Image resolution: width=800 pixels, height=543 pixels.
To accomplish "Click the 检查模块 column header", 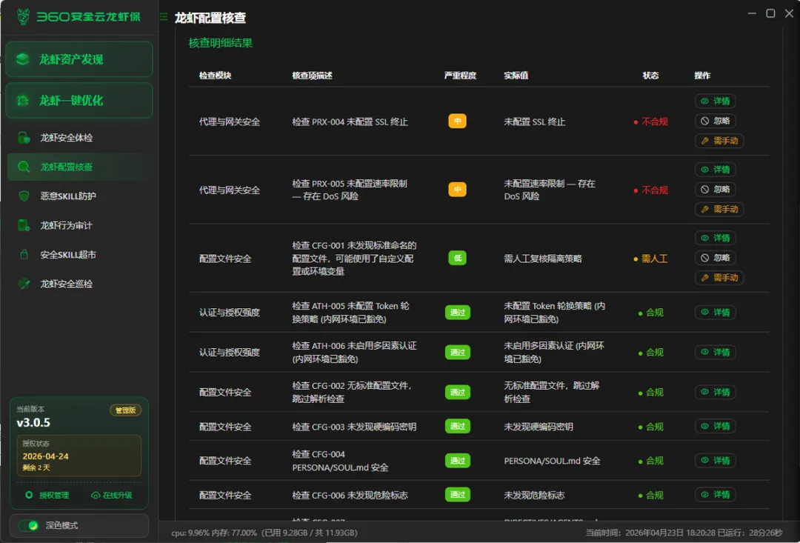I will click(x=215, y=76).
